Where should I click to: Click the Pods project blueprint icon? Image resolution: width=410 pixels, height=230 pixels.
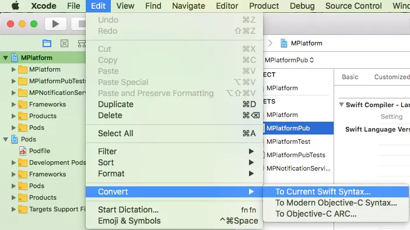(15, 139)
